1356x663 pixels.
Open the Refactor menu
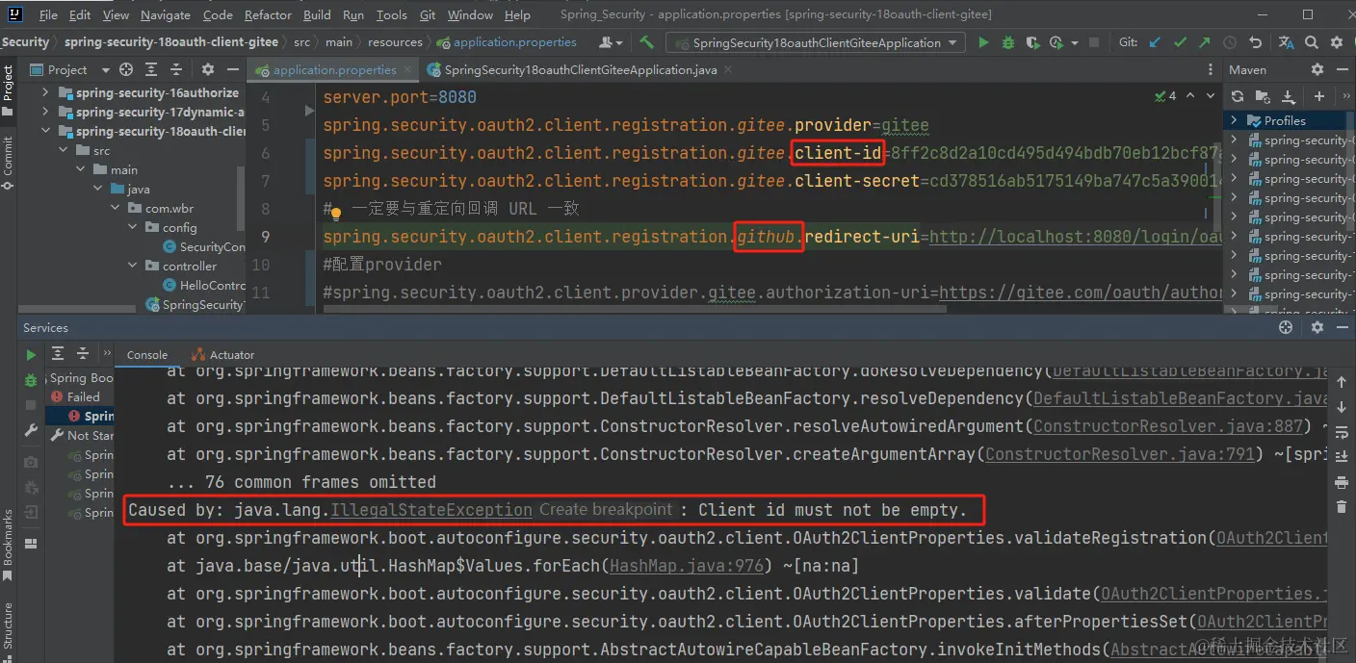(268, 14)
